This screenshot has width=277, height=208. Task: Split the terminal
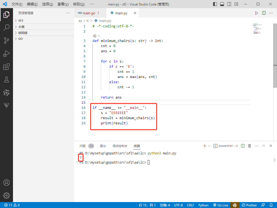click(x=243, y=146)
